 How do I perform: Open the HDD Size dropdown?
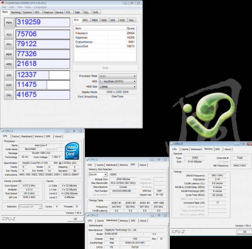pos(117,87)
